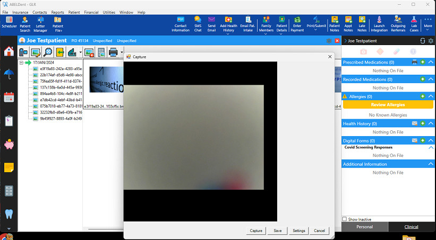Open the Scheduler from the top toolbar

point(9,24)
